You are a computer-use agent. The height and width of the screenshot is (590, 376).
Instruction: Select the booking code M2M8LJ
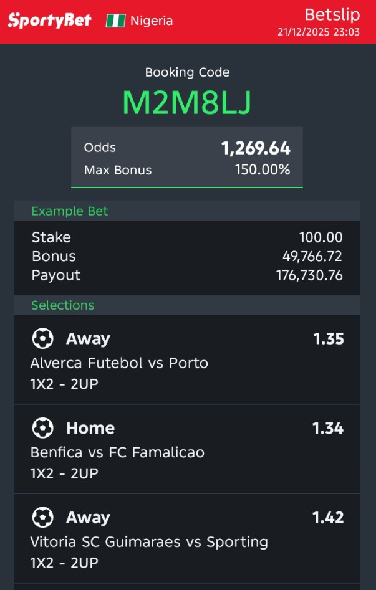pos(187,103)
